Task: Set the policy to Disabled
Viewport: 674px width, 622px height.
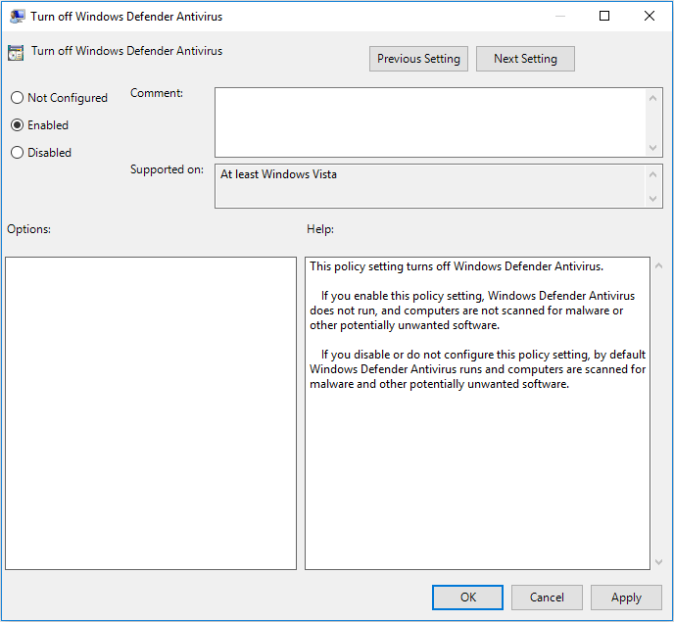Action: click(17, 153)
